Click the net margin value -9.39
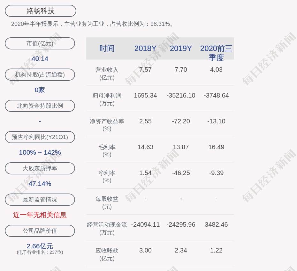 (216, 173)
